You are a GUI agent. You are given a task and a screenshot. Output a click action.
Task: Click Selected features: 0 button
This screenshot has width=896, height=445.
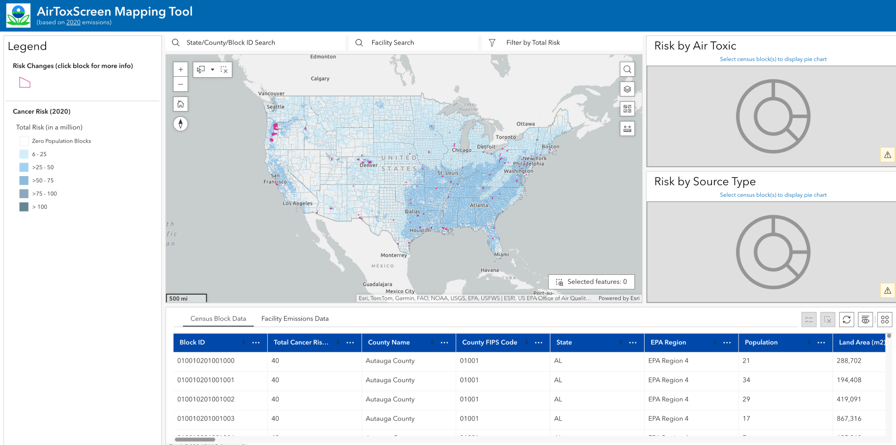[x=591, y=282]
